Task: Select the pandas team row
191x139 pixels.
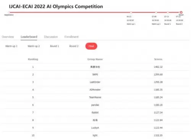Action: pos(95,105)
